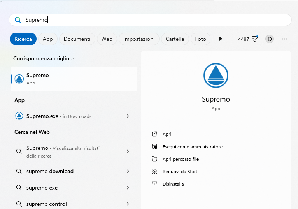Click search icon beside supremo download
The image size is (298, 209).
(19, 171)
